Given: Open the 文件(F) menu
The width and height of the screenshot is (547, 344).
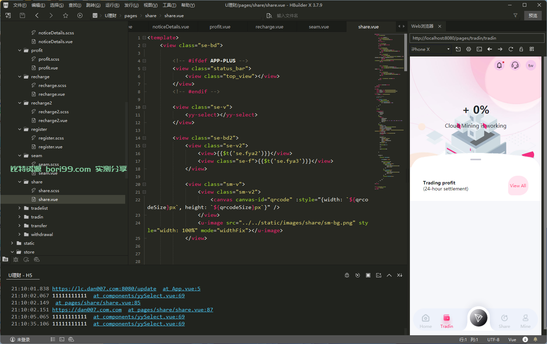Looking at the screenshot, I should click(20, 5).
